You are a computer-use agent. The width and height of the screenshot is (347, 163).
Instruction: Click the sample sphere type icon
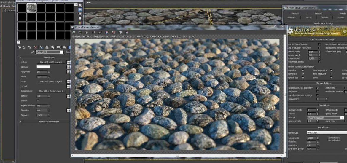click(x=80, y=5)
